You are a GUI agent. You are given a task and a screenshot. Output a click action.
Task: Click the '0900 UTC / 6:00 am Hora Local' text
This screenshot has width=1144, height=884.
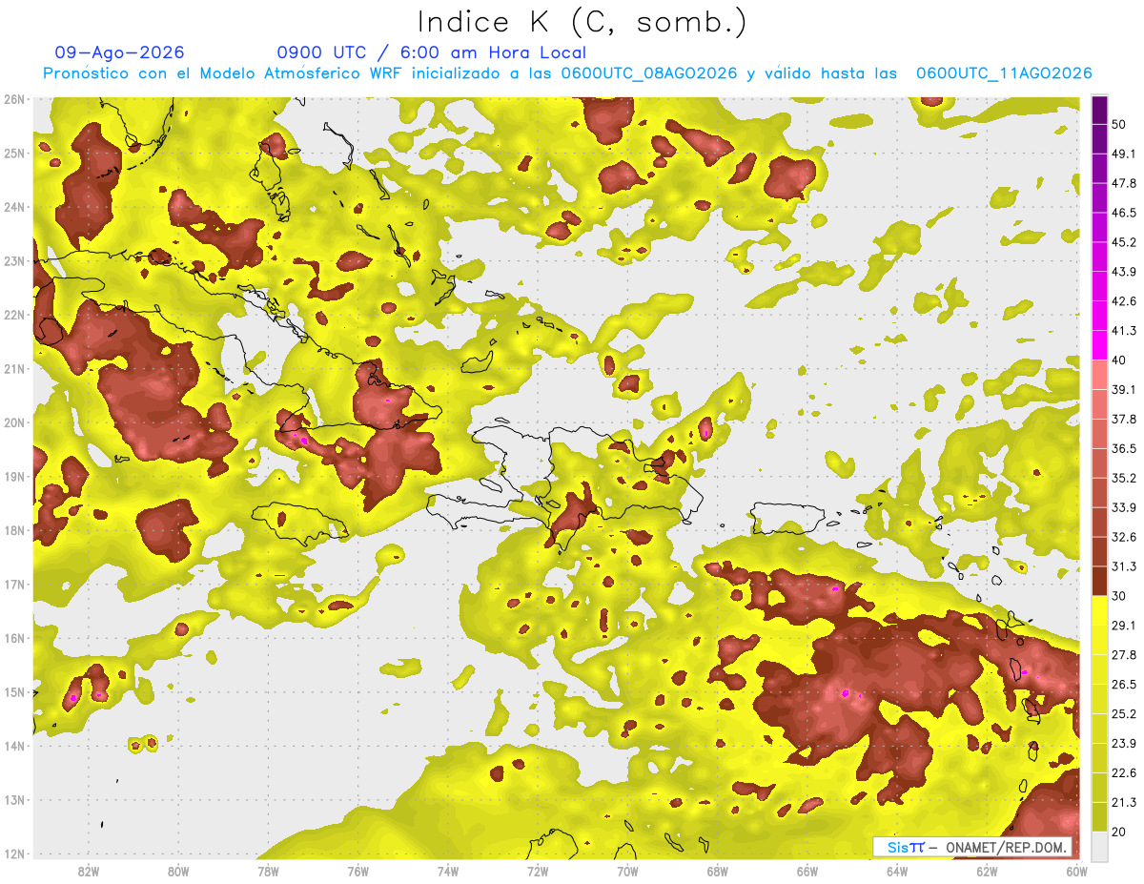(432, 52)
